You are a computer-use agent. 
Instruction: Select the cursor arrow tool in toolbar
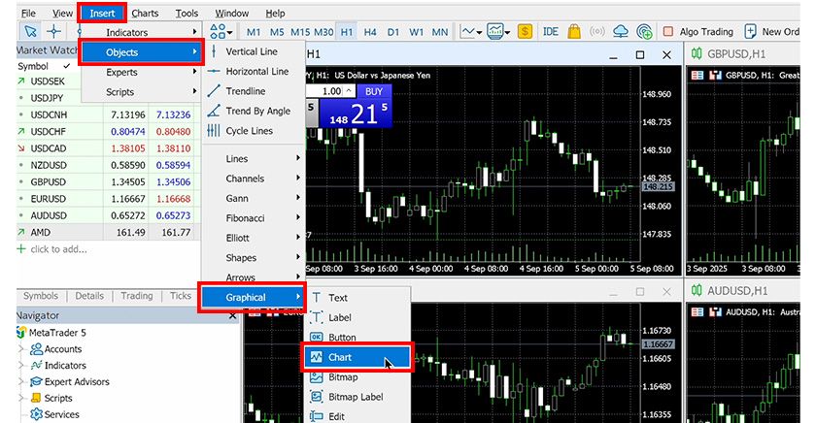pyautogui.click(x=29, y=32)
